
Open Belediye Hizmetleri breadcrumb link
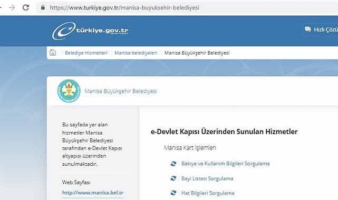click(x=86, y=53)
